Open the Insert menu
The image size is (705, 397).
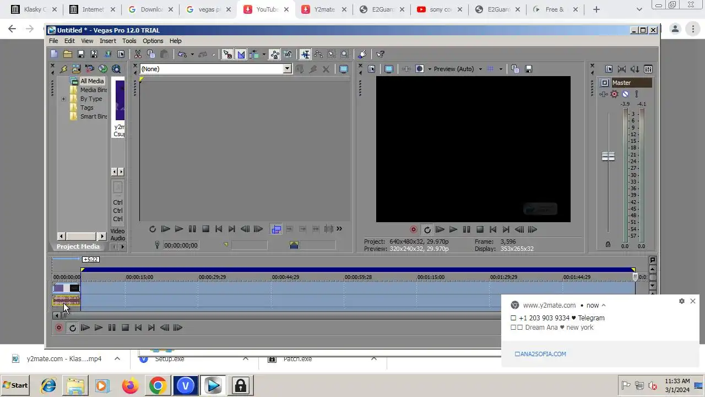point(108,41)
